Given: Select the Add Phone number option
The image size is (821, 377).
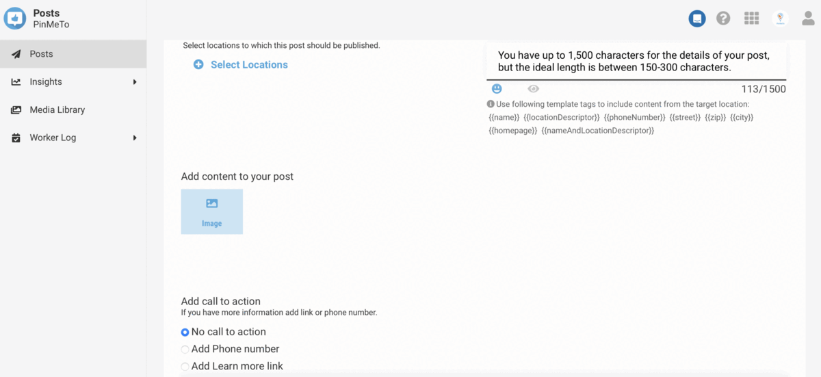Looking at the screenshot, I should tap(185, 349).
